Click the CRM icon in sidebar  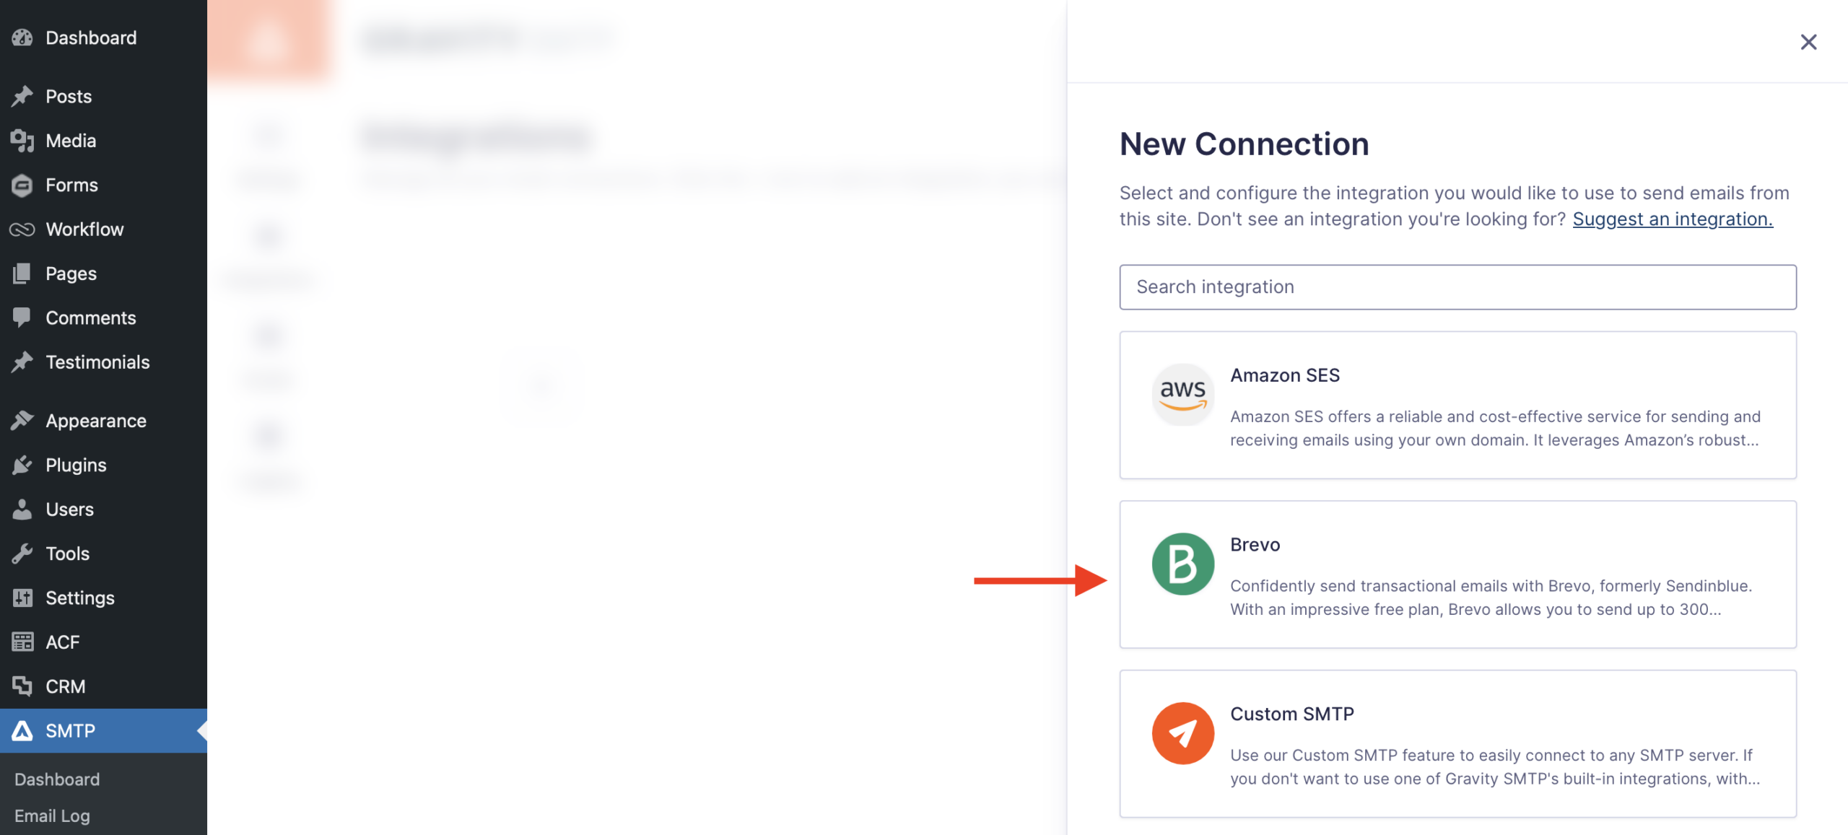tap(22, 686)
